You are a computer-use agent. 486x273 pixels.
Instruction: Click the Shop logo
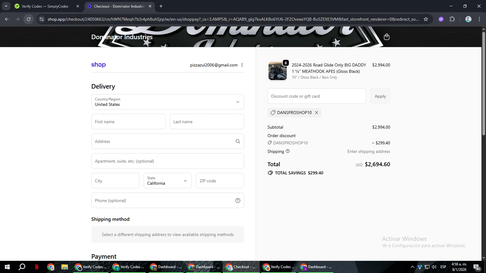pos(98,65)
